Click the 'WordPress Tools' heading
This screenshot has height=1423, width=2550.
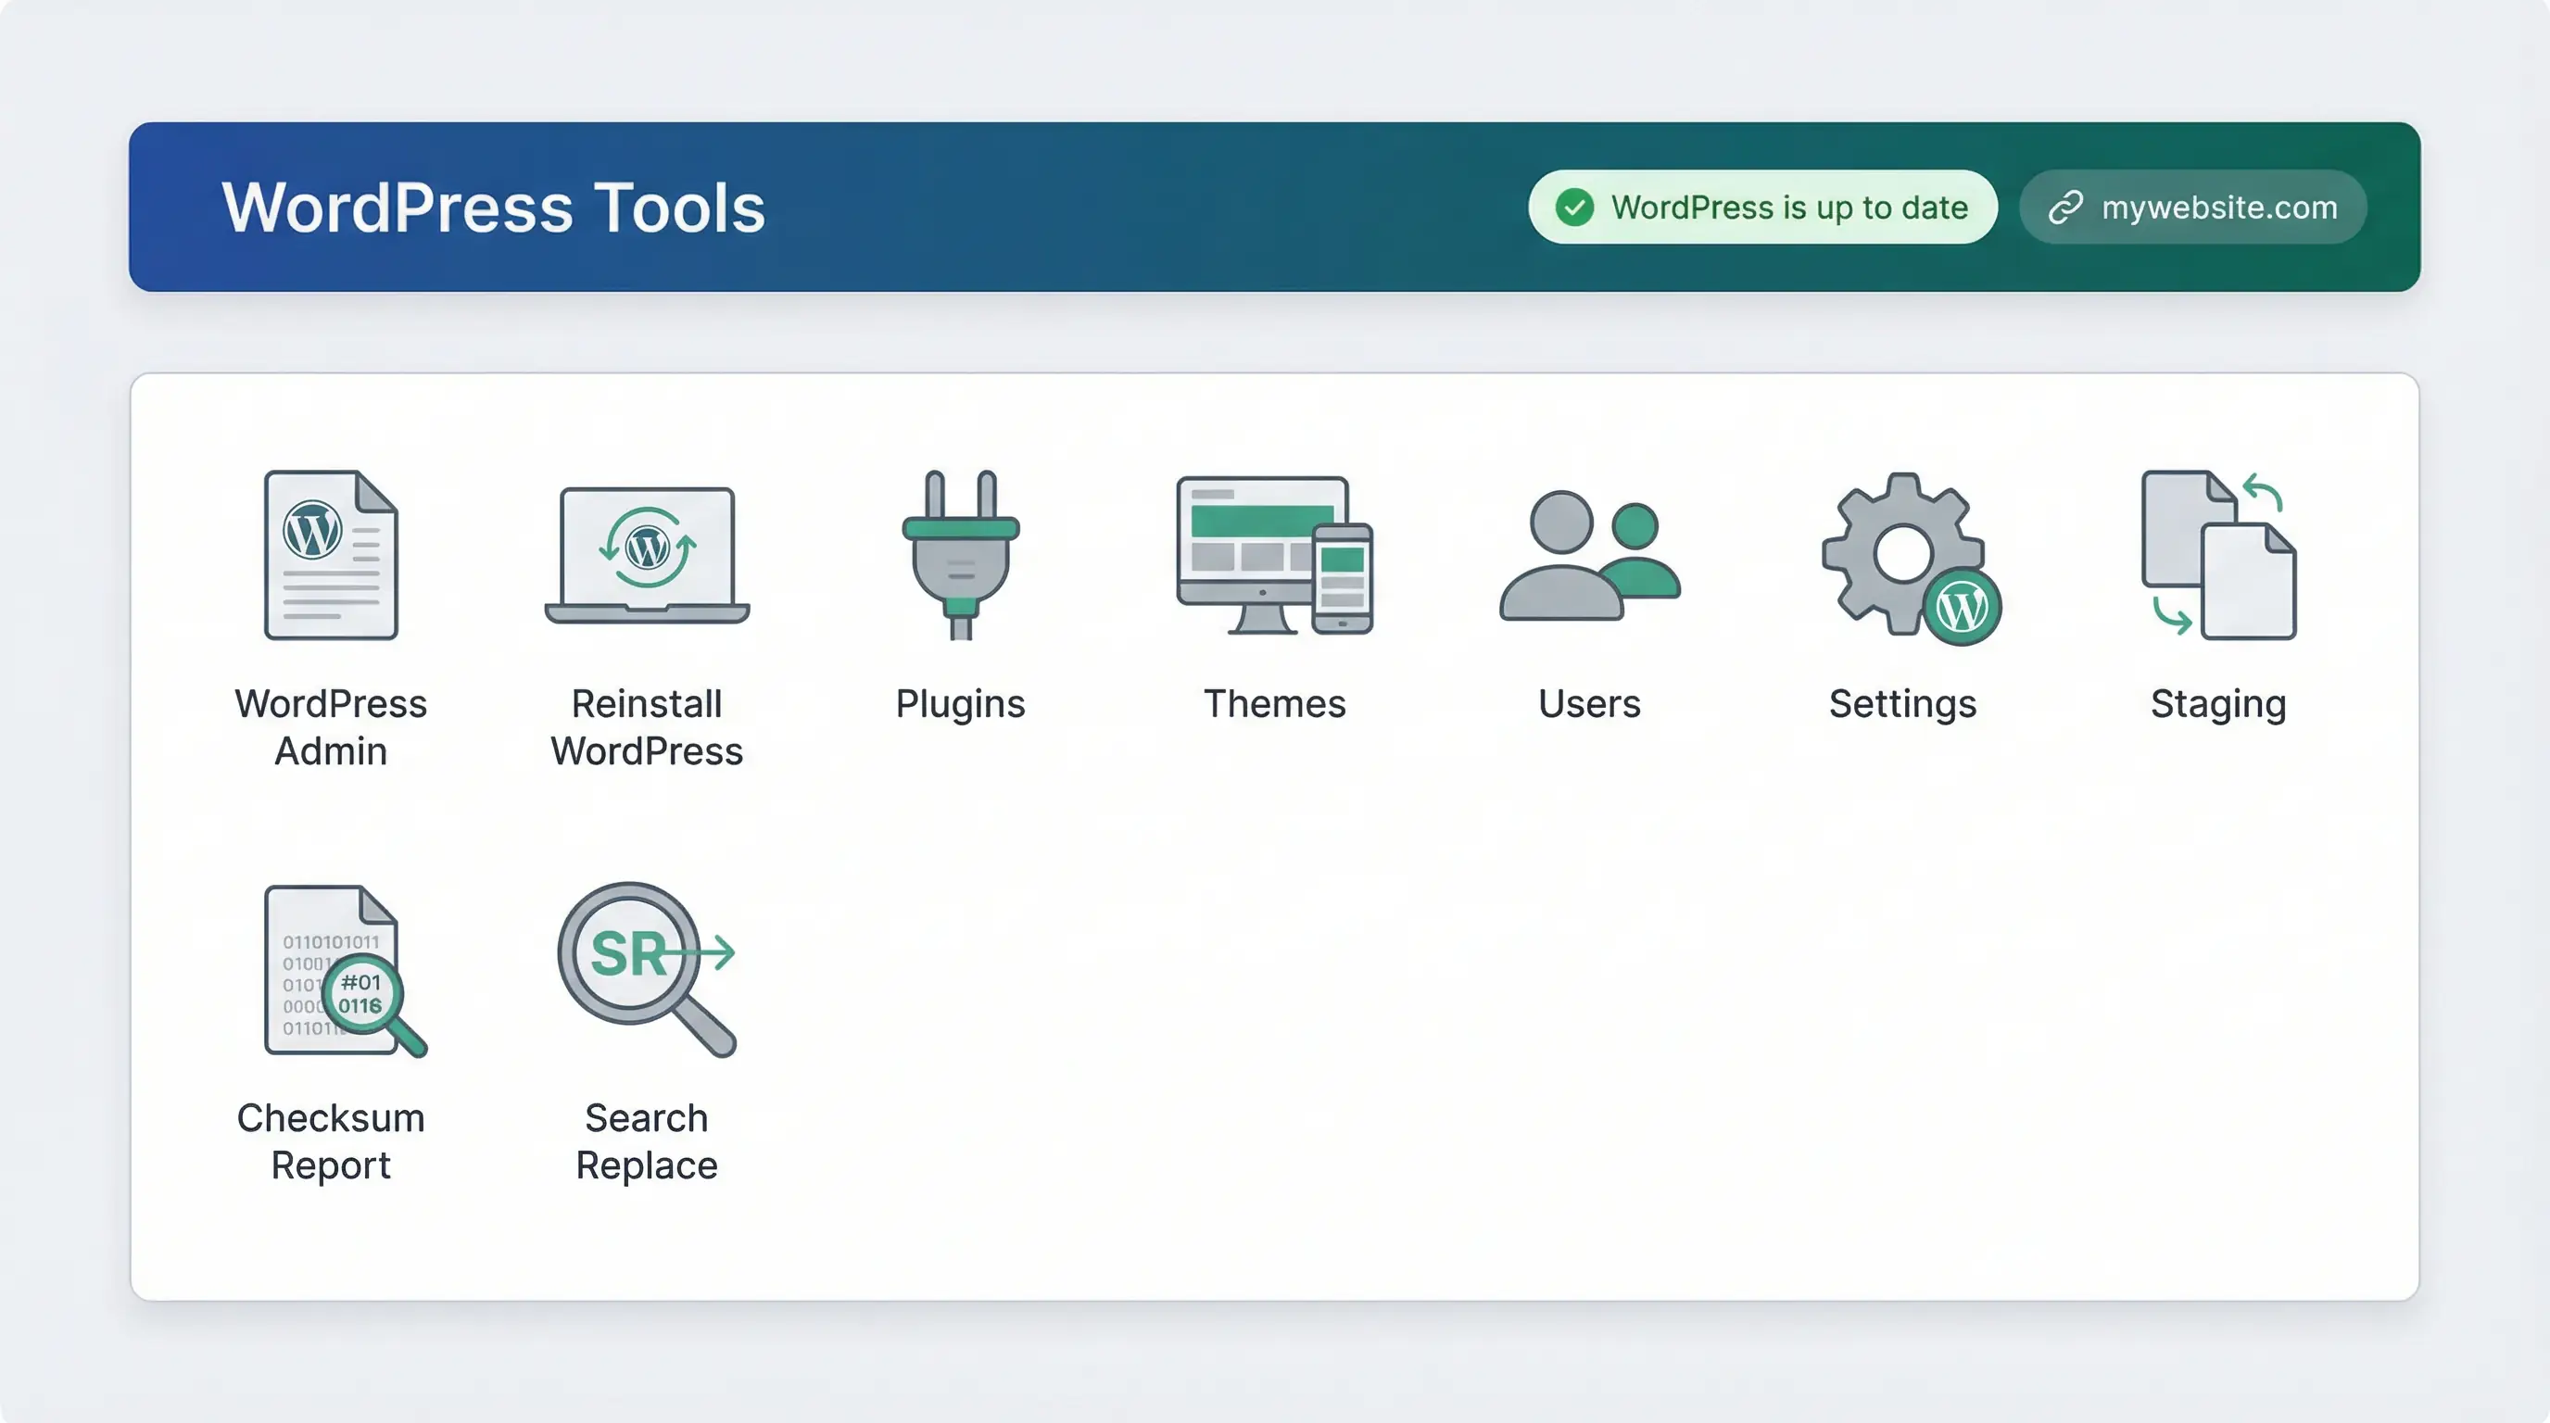coord(493,208)
